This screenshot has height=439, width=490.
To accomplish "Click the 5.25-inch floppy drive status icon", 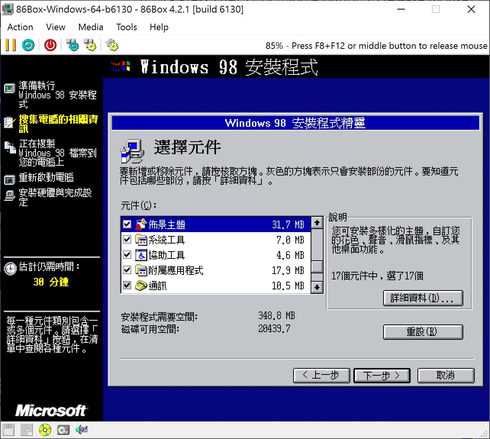I will tap(27, 430).
